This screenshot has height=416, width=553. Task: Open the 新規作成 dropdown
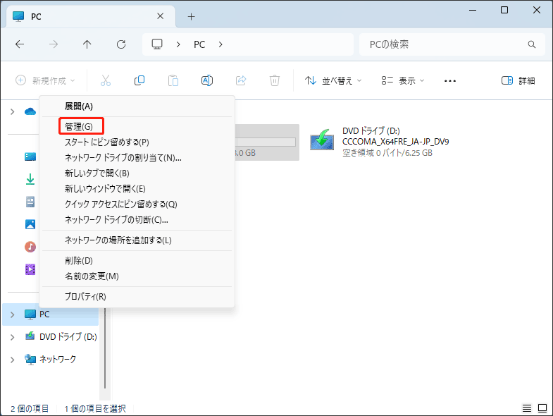click(x=46, y=80)
